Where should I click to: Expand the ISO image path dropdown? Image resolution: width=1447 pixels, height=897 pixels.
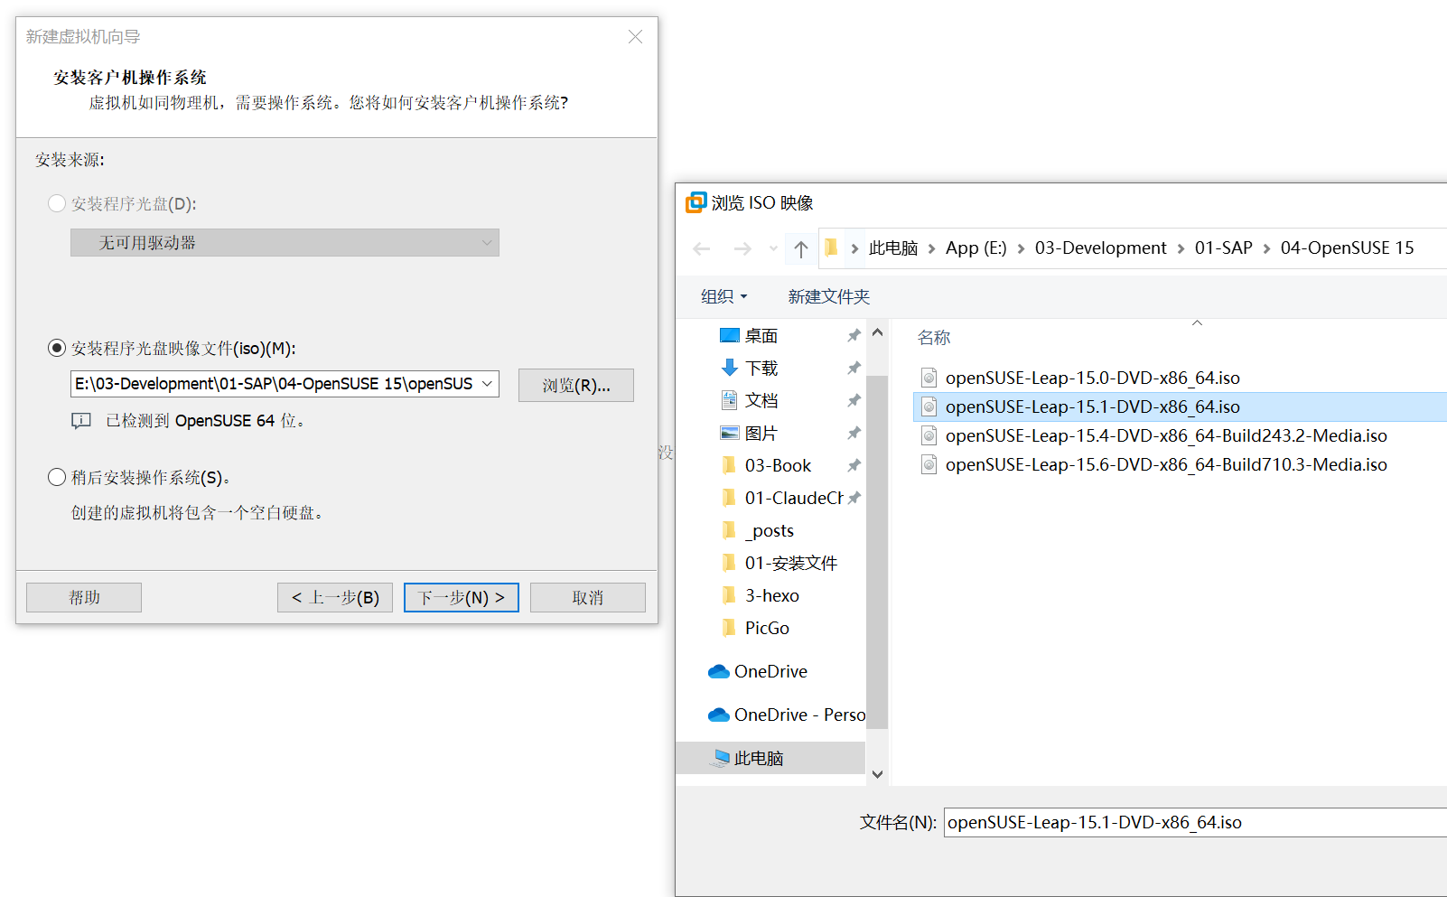click(487, 384)
